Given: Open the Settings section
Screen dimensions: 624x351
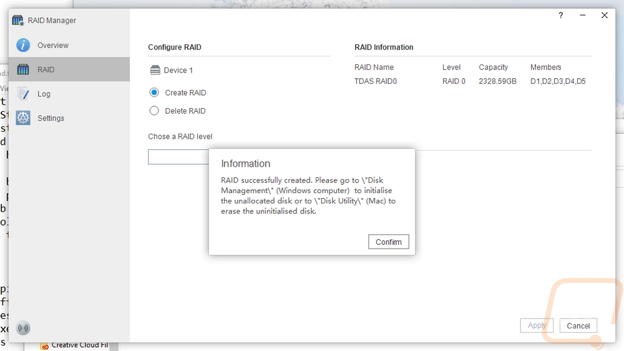Looking at the screenshot, I should [69, 118].
